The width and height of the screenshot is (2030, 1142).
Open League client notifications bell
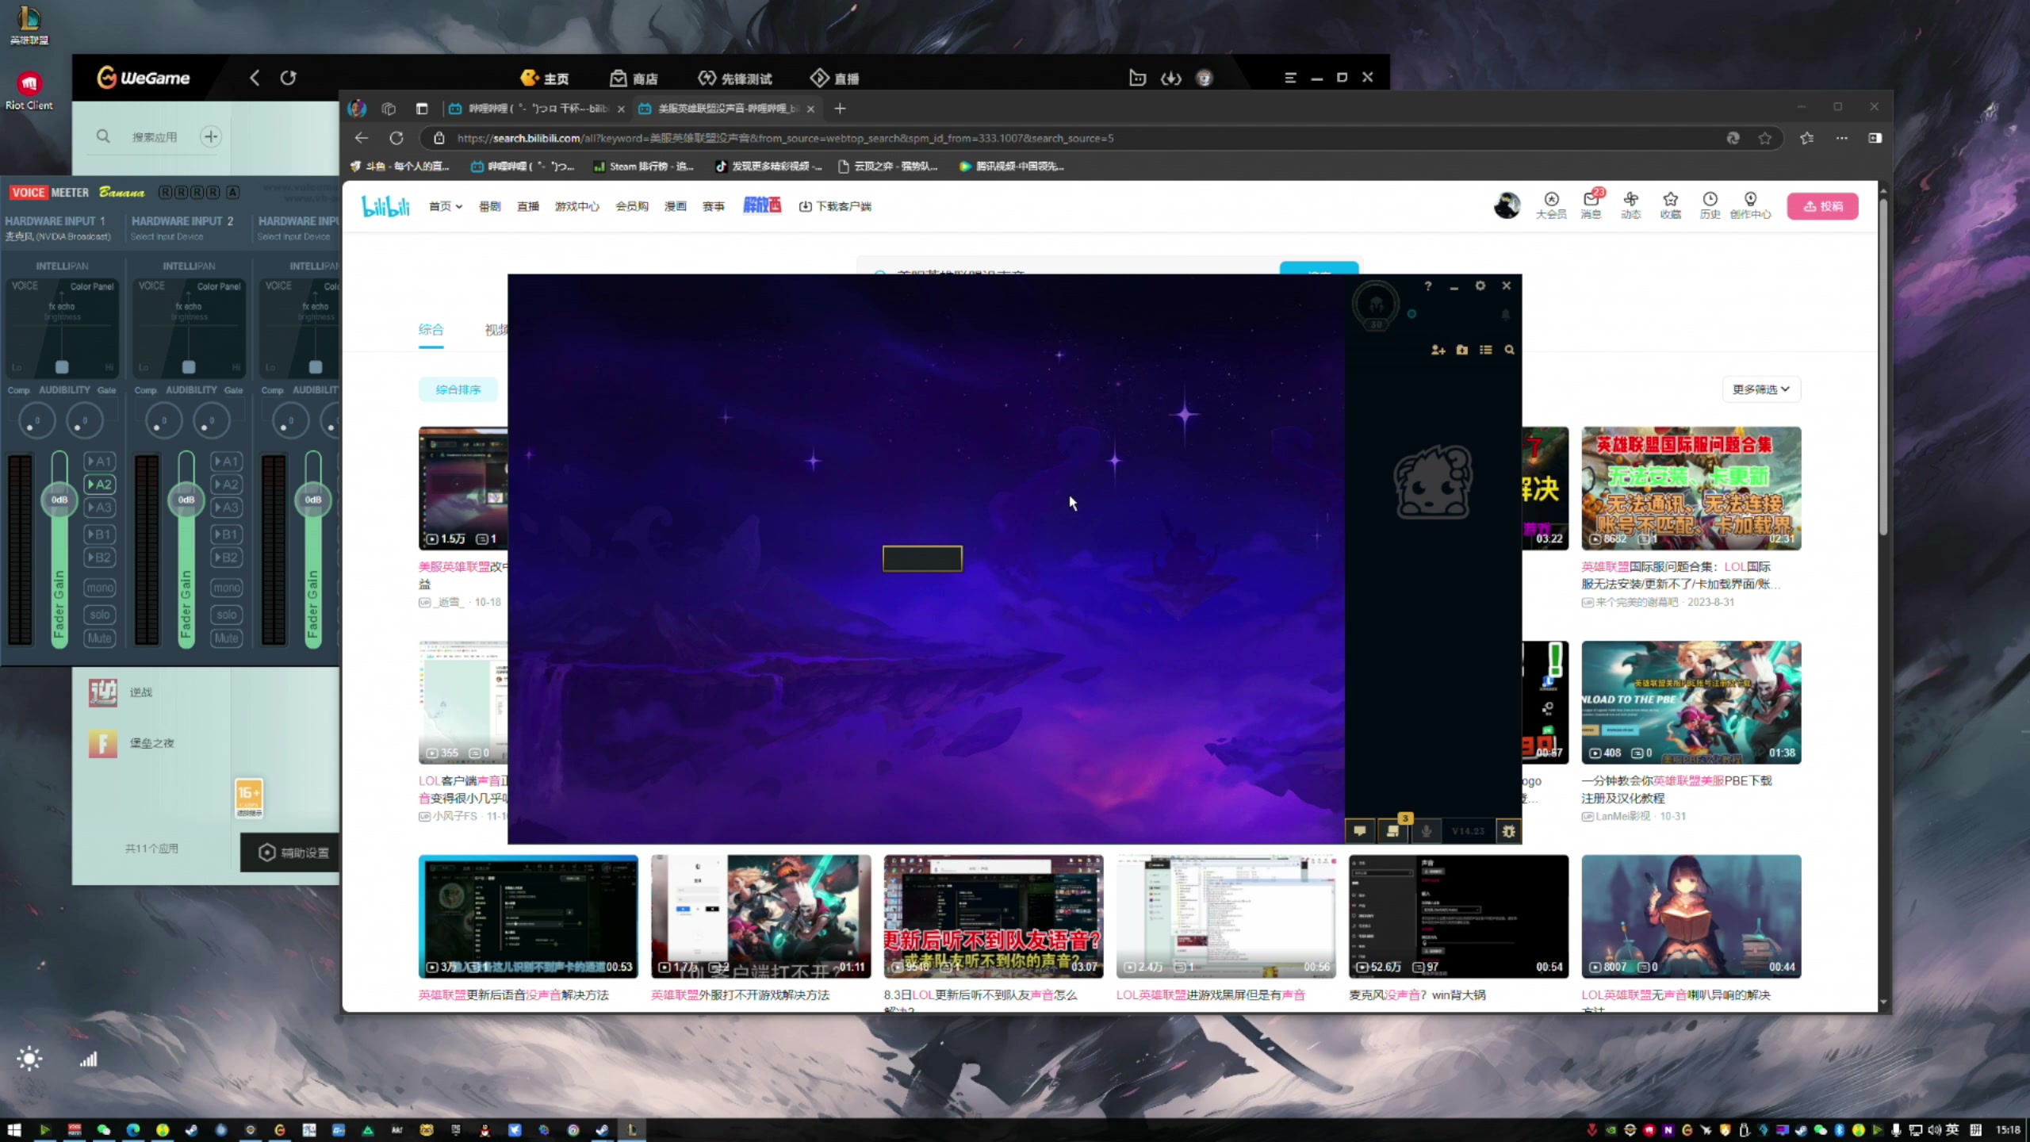click(x=1505, y=315)
